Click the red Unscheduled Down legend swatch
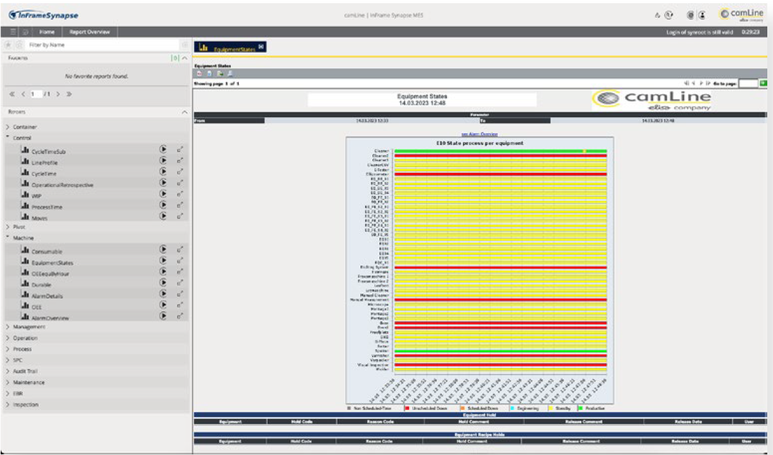The image size is (773, 455). (x=408, y=407)
